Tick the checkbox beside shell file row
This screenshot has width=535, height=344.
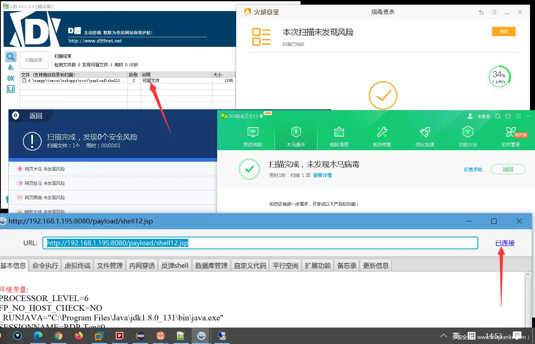24,81
